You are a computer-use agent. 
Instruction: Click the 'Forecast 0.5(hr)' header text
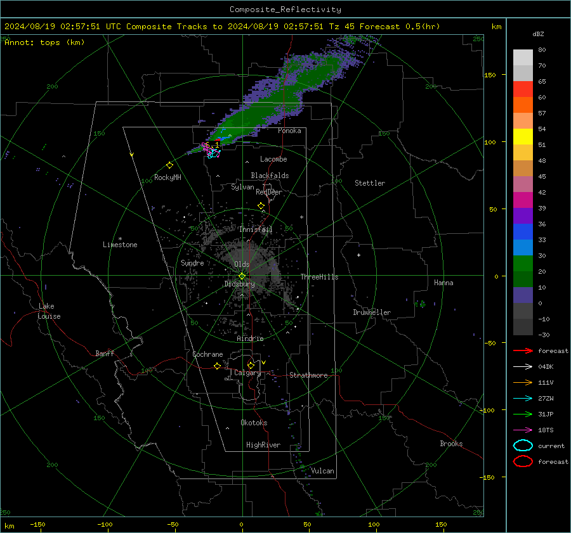pyautogui.click(x=400, y=27)
